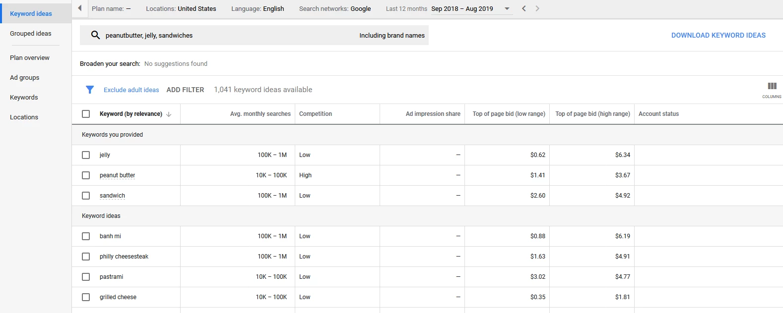Image resolution: width=783 pixels, height=313 pixels.
Task: Click the $3.02 low bid for pastrami
Action: pos(538,277)
